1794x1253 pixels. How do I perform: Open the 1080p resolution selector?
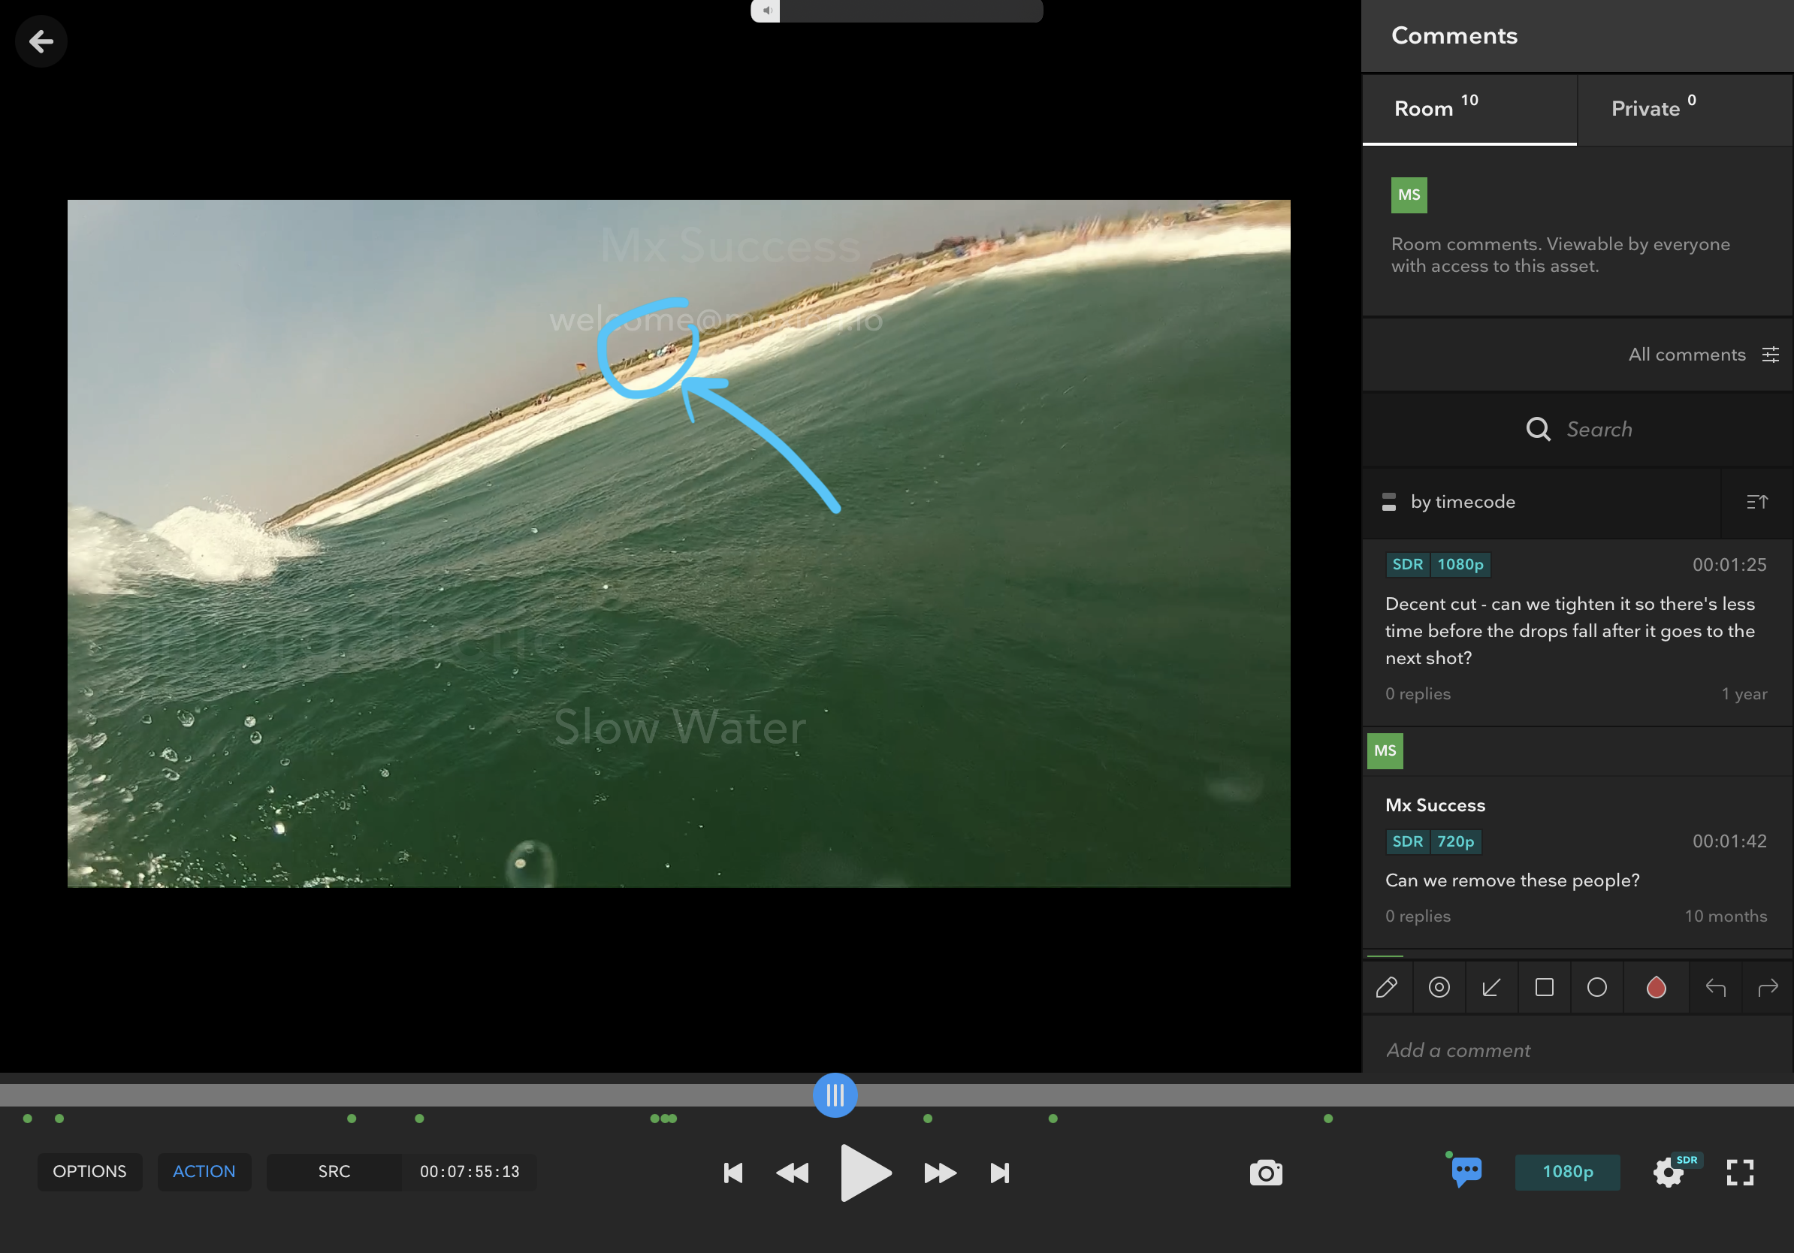point(1566,1171)
